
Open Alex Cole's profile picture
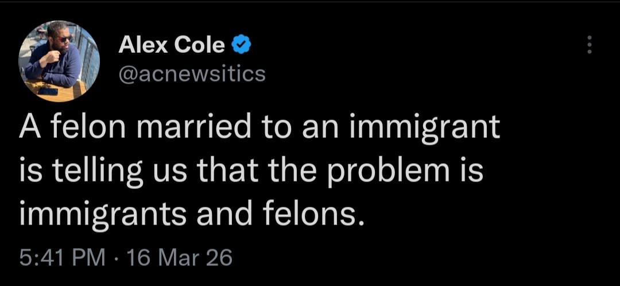pos(59,61)
